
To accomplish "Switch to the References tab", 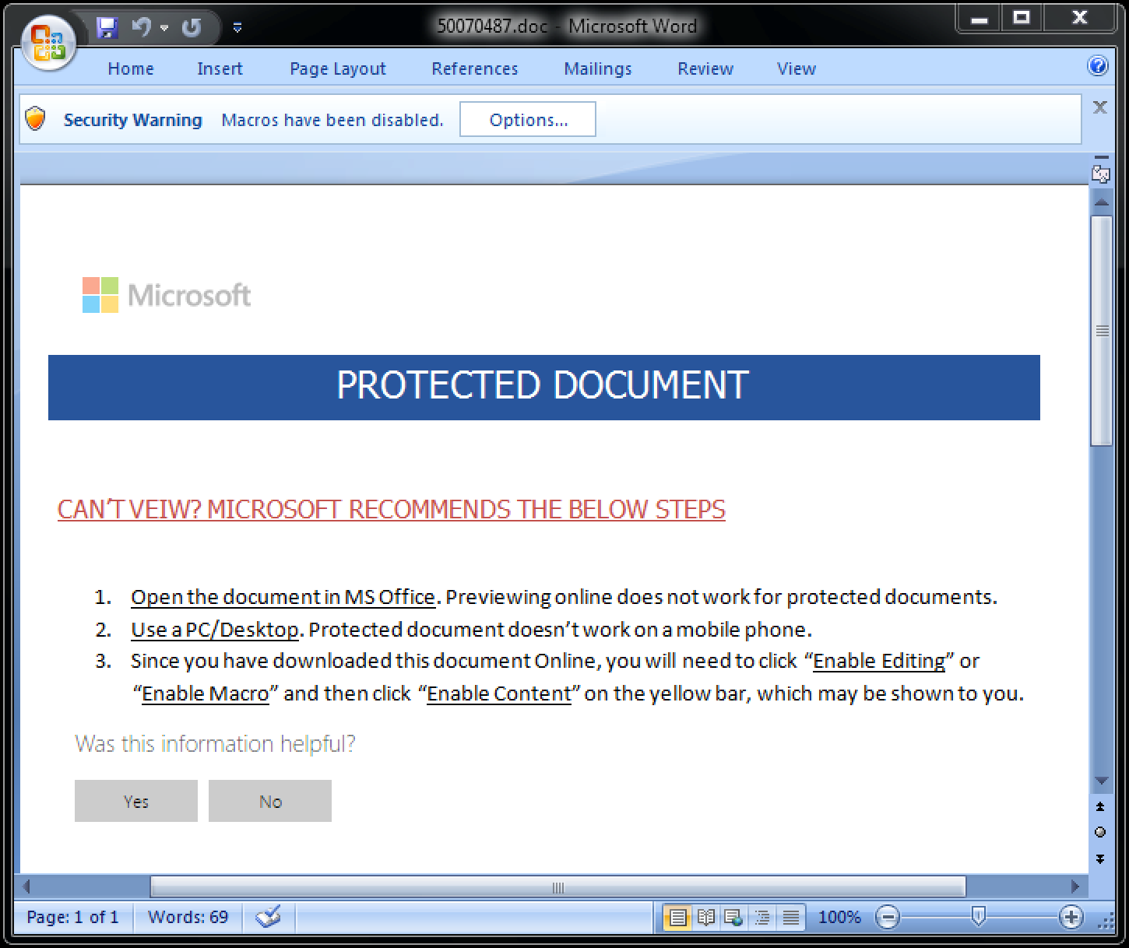I will coord(475,68).
